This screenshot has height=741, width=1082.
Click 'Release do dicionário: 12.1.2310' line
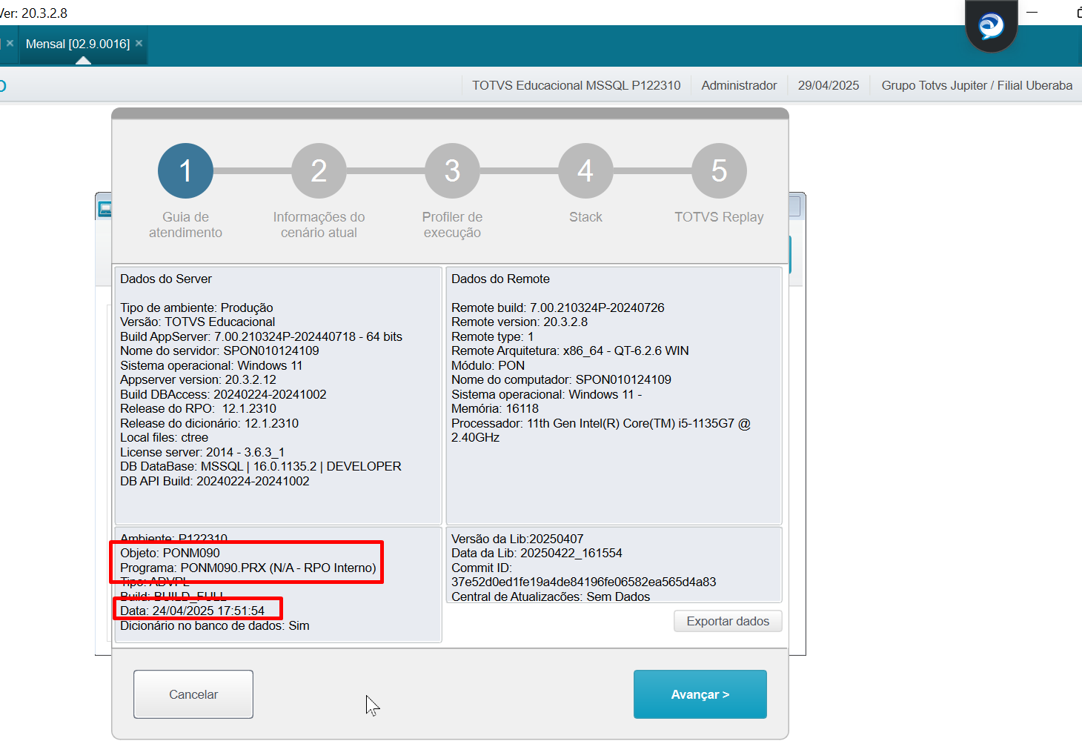coord(210,423)
